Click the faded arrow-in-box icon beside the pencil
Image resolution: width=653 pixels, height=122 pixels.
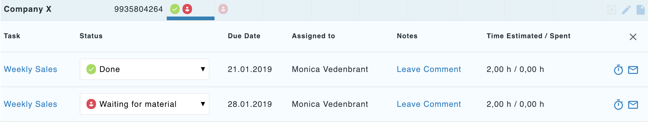(611, 10)
